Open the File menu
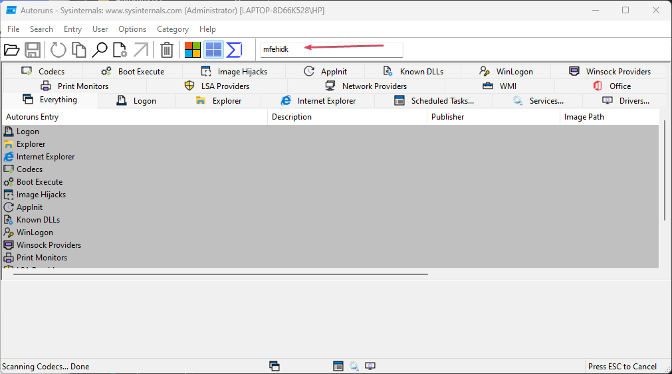Viewport: 672px width, 374px height. click(x=13, y=29)
